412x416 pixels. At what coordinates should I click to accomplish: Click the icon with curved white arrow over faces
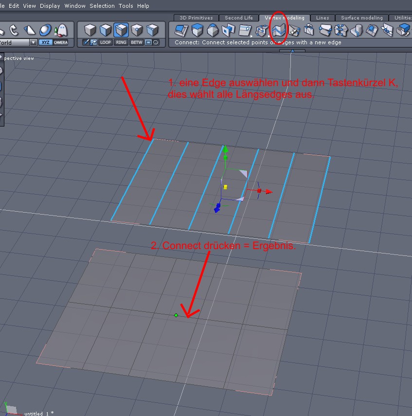[x=309, y=30]
